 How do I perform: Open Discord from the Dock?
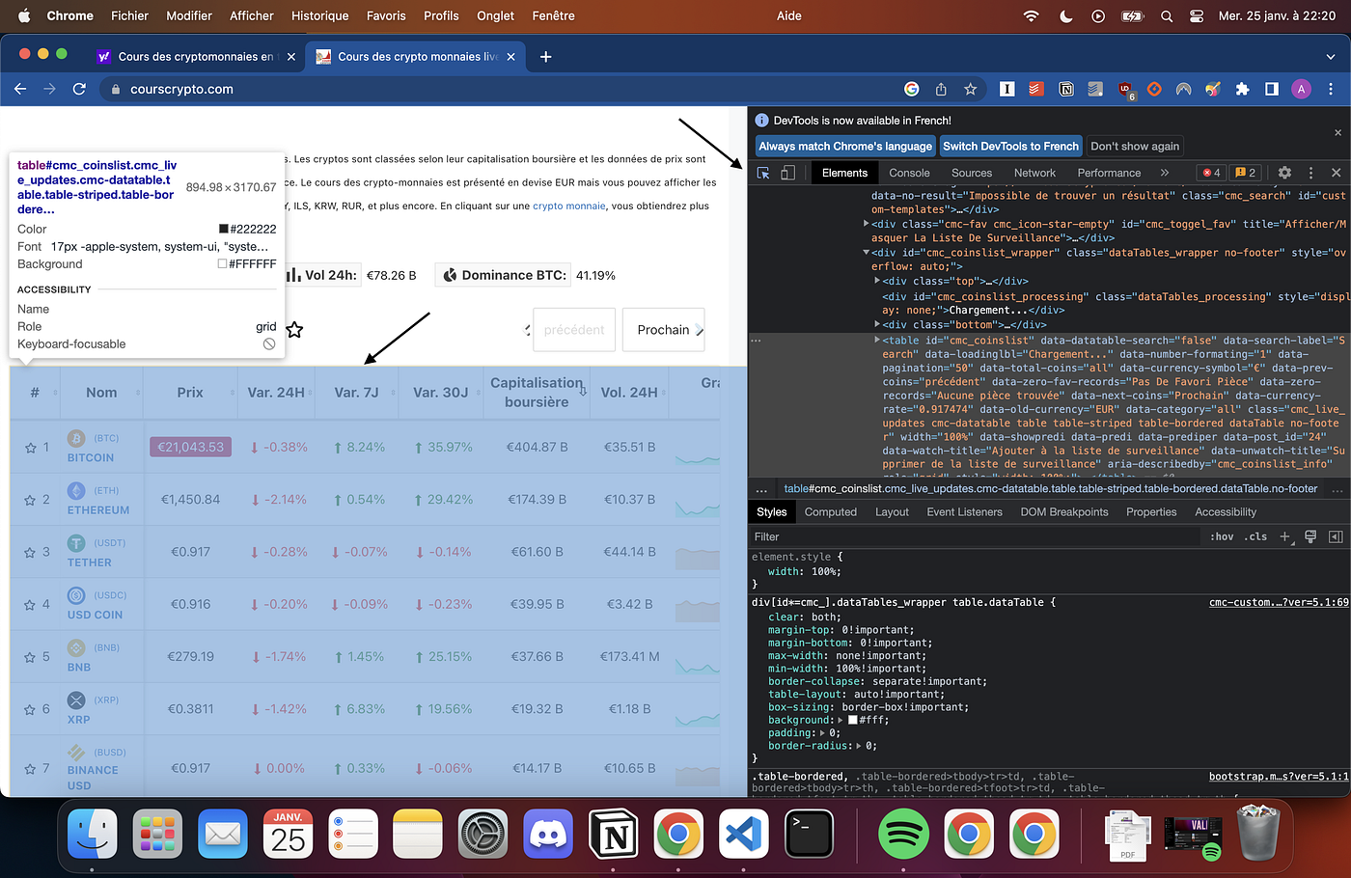(x=547, y=834)
